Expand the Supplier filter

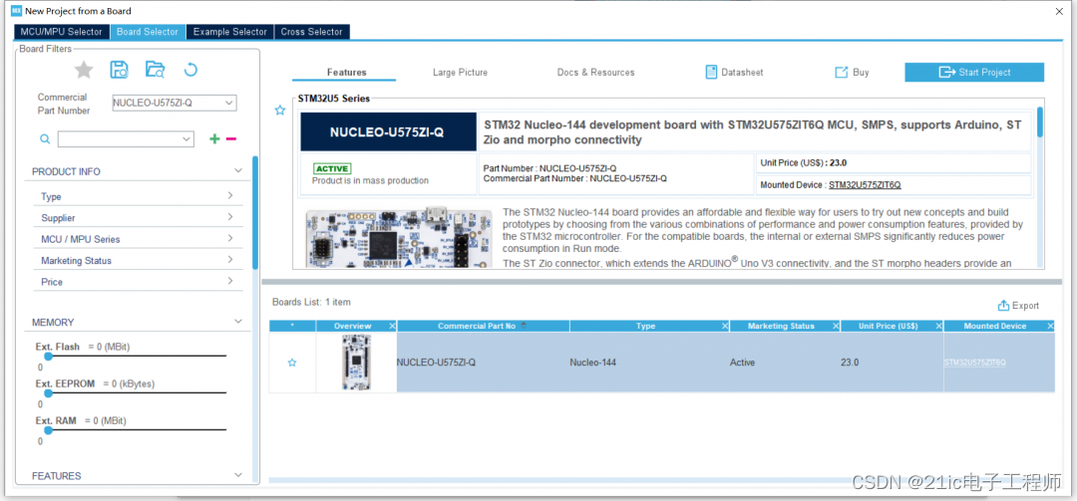coord(230,217)
